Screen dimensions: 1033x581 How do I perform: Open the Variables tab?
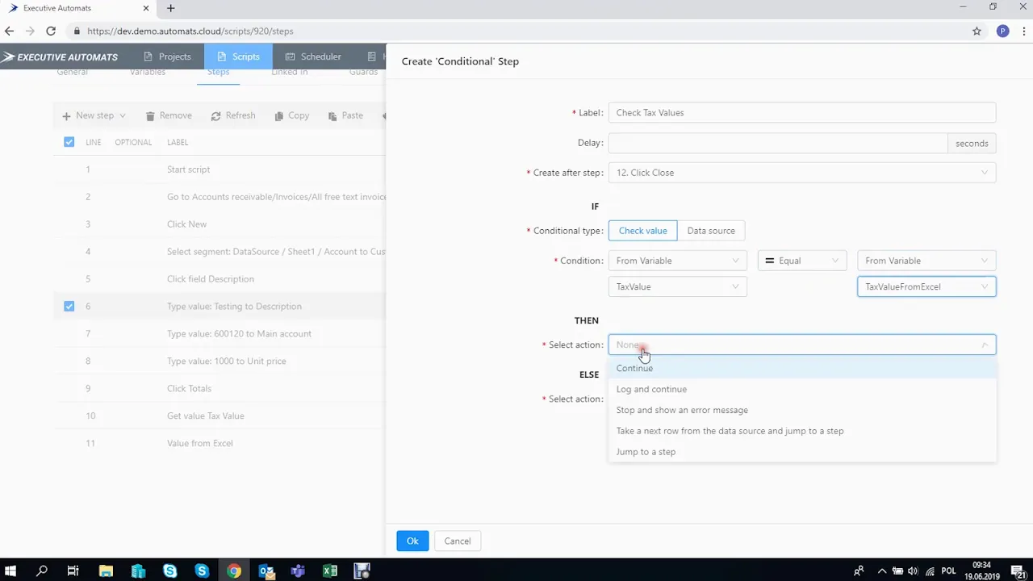tap(147, 72)
